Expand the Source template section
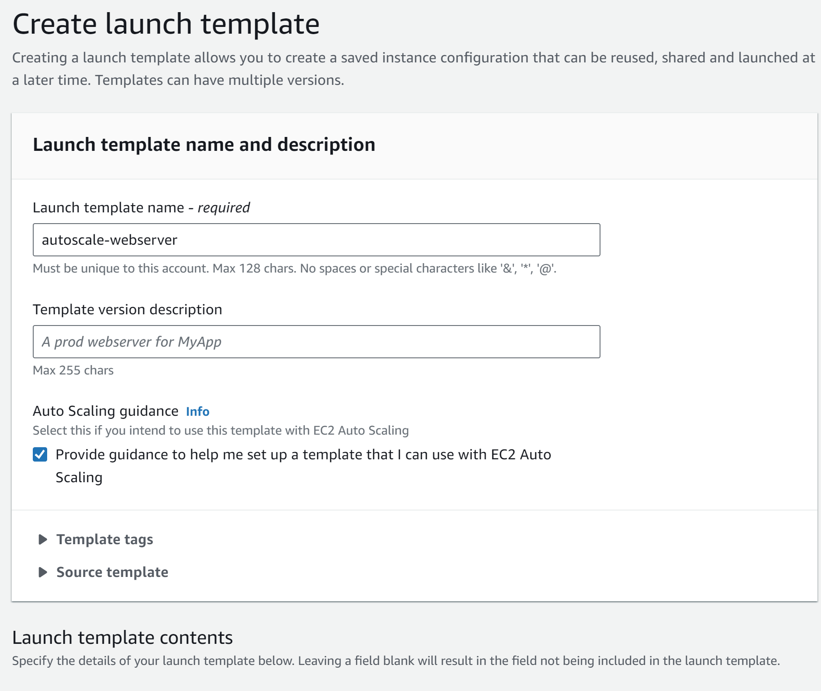This screenshot has width=821, height=691. [103, 572]
